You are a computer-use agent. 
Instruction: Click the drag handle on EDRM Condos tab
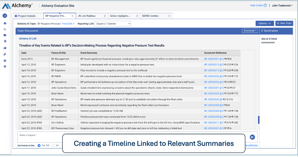click(x=169, y=16)
